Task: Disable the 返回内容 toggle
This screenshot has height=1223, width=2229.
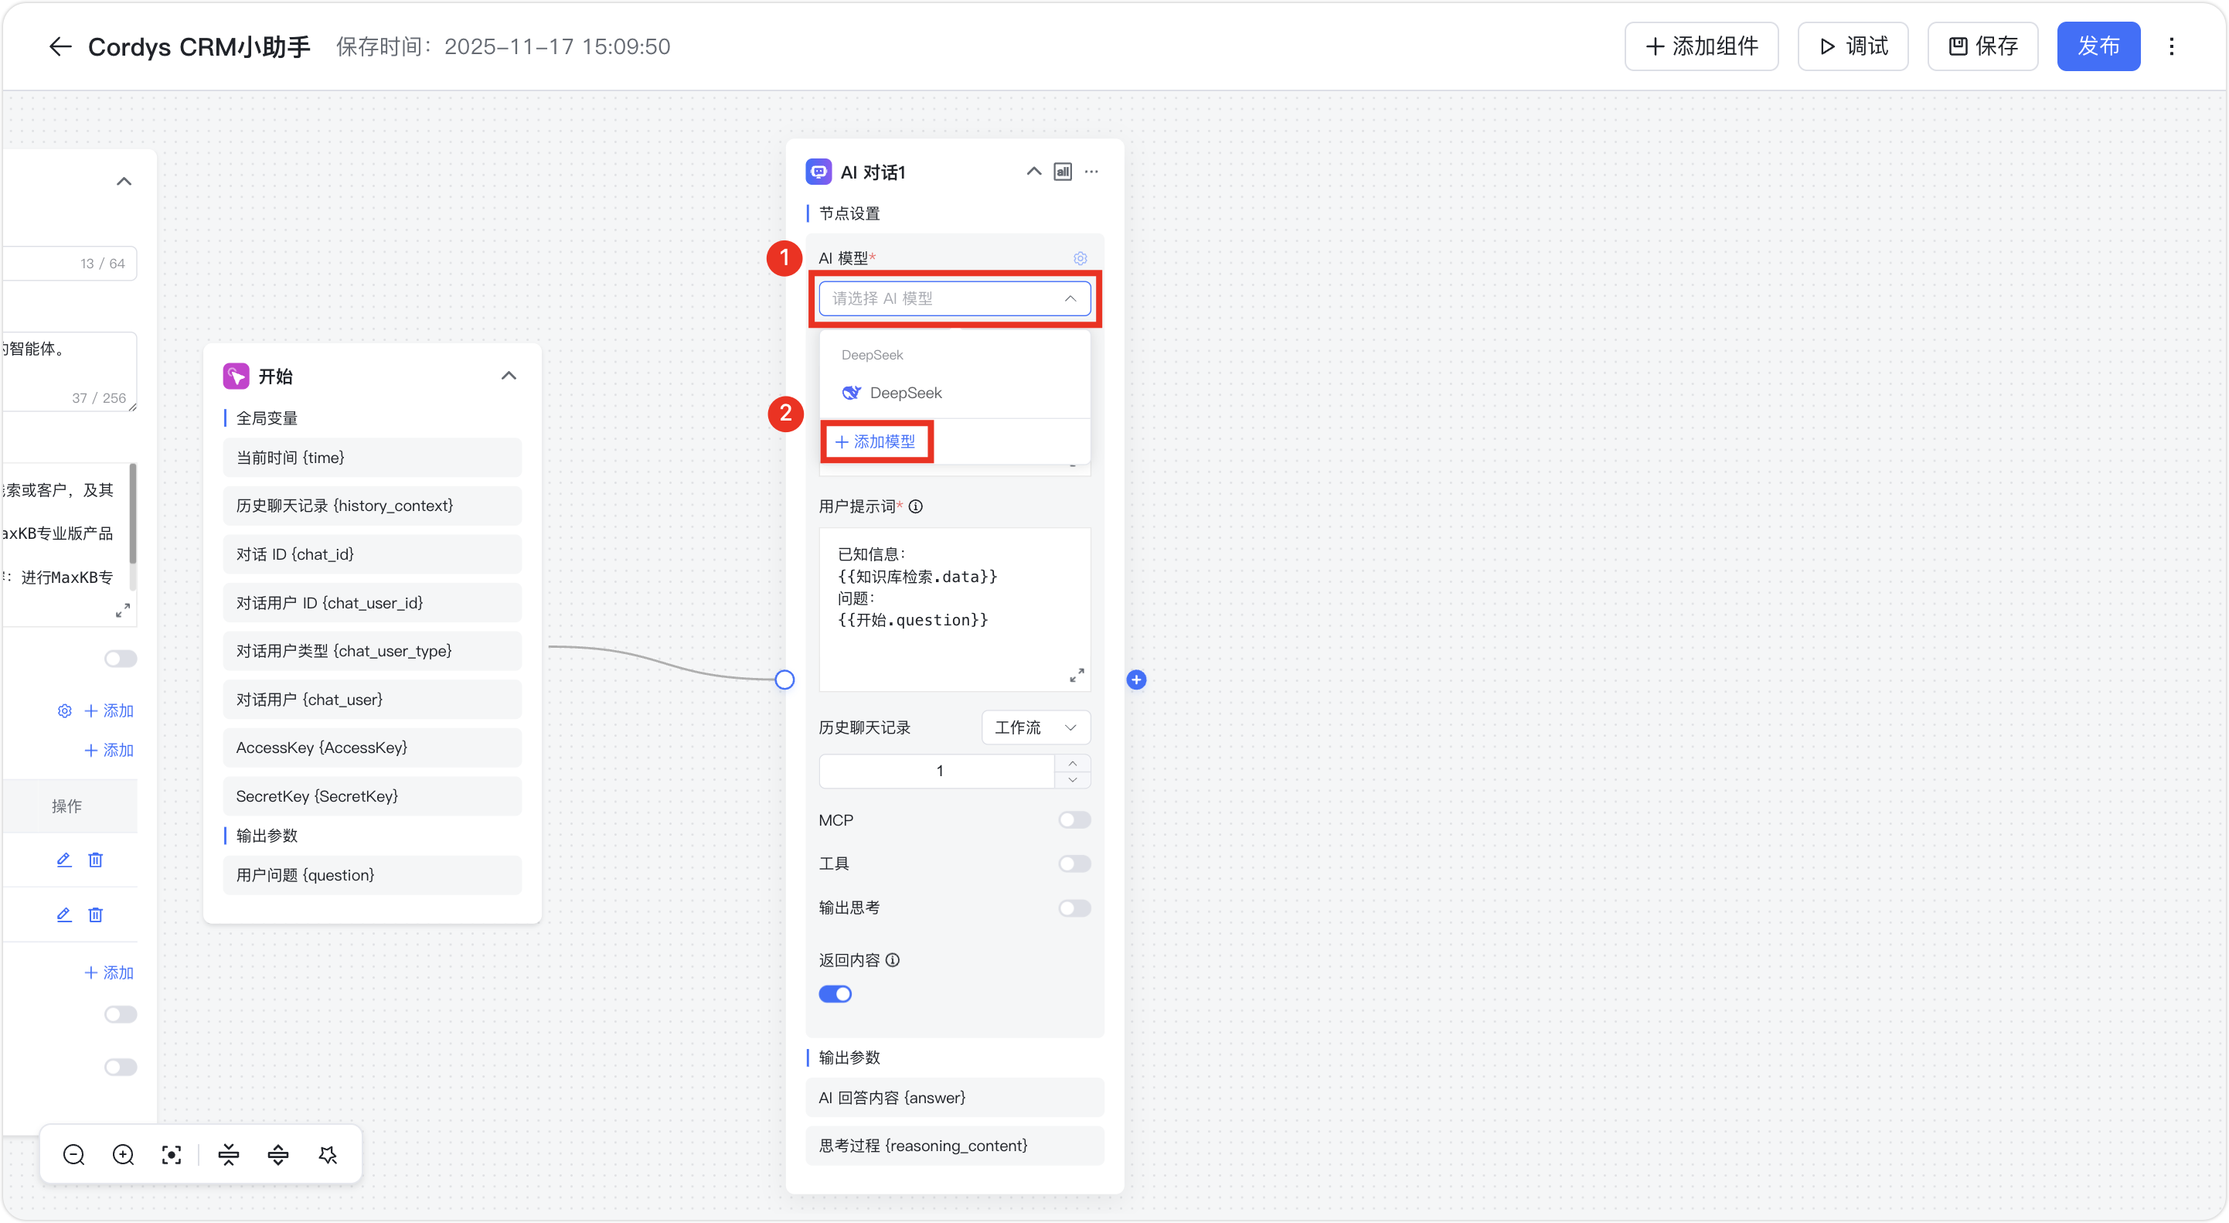Action: pyautogui.click(x=835, y=993)
